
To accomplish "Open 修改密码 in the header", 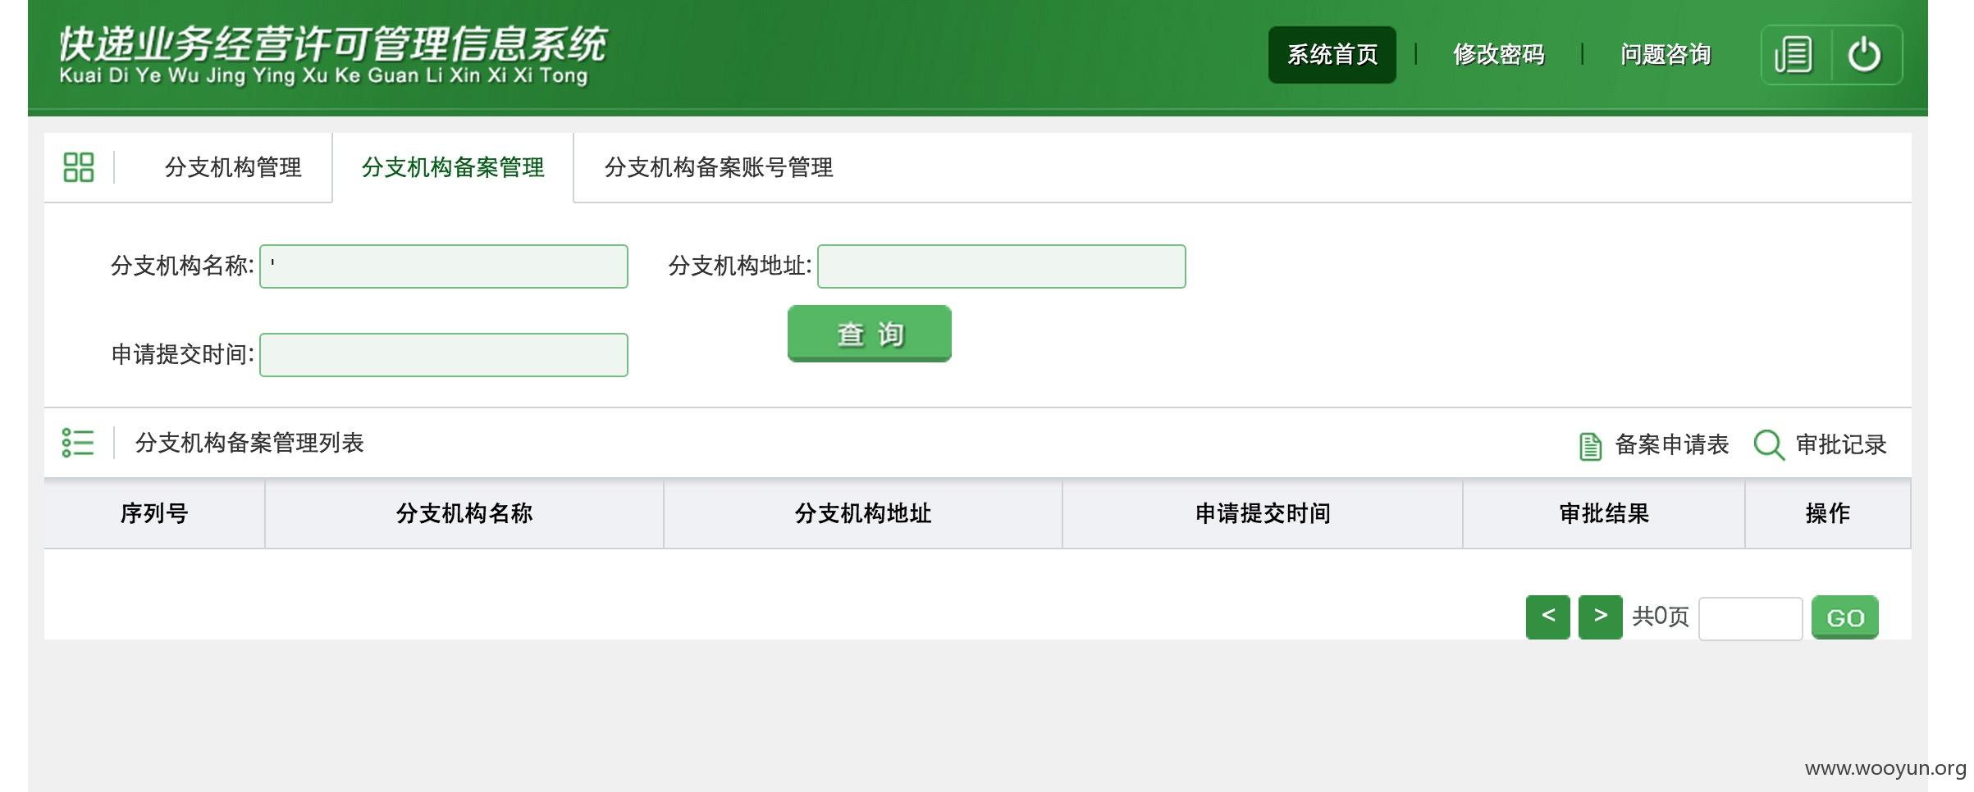I will point(1498,55).
